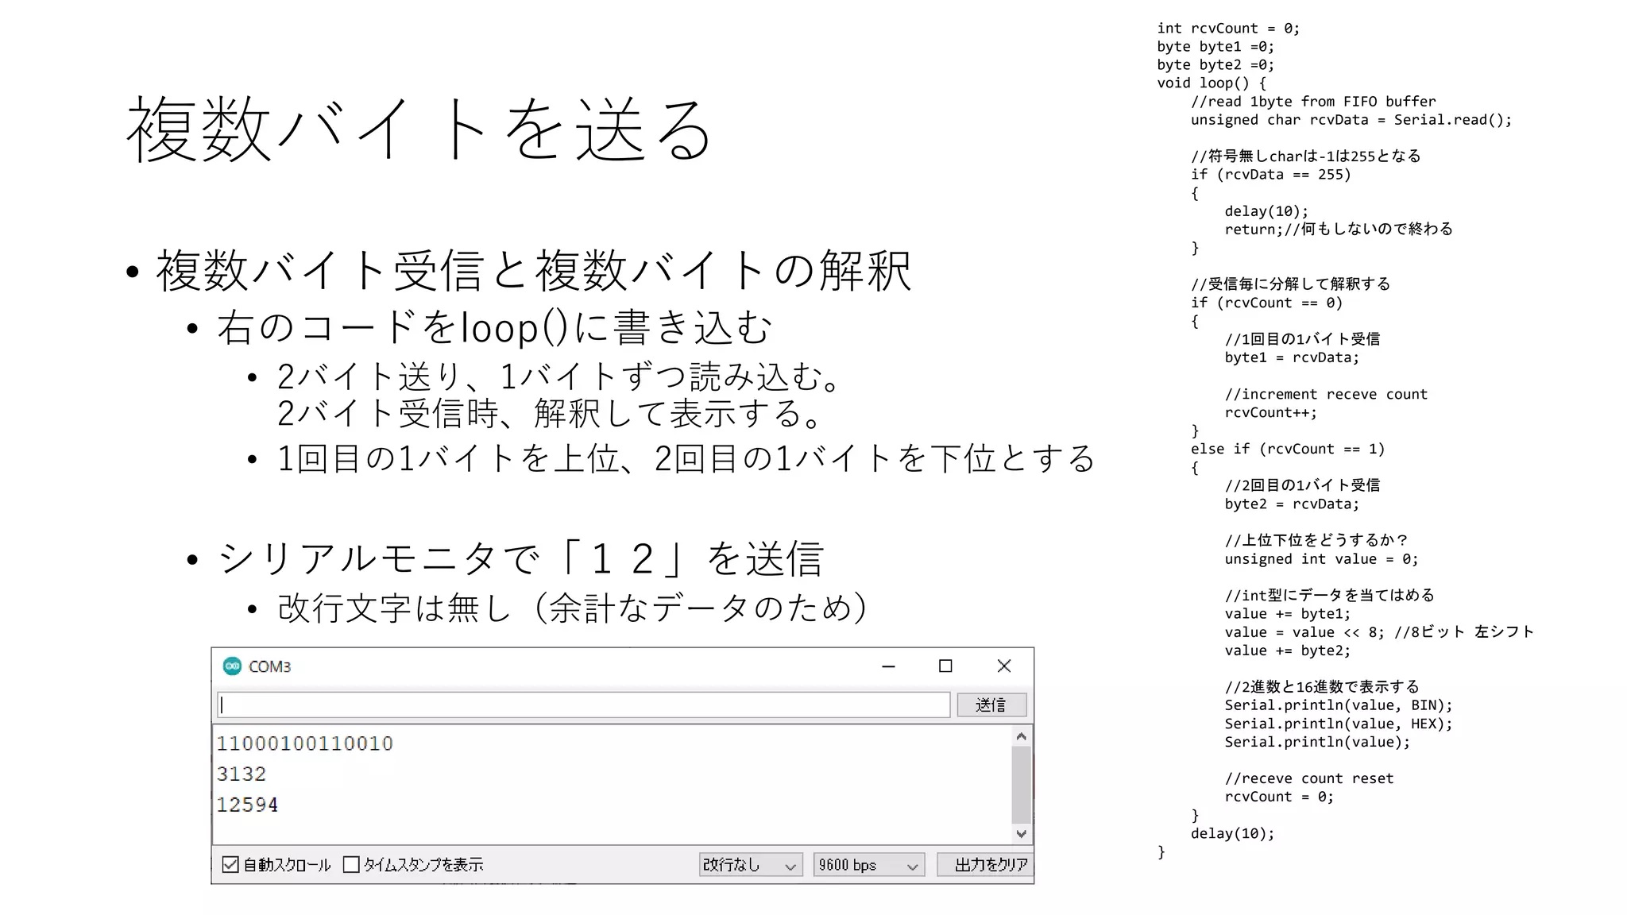Click the output line 12594
The width and height of the screenshot is (1627, 915).
click(247, 805)
